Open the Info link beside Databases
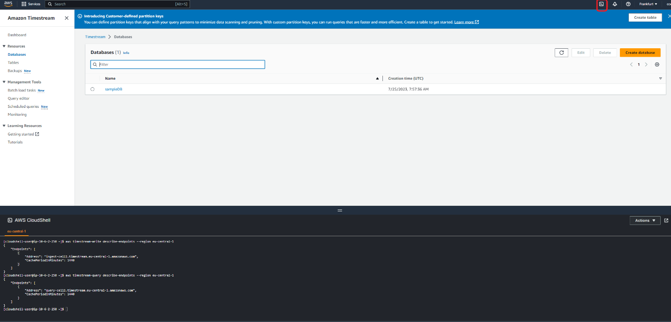Image resolution: width=671 pixels, height=322 pixels. pyautogui.click(x=126, y=53)
